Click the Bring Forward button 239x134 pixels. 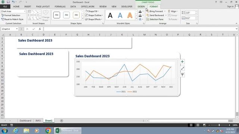click(x=155, y=12)
